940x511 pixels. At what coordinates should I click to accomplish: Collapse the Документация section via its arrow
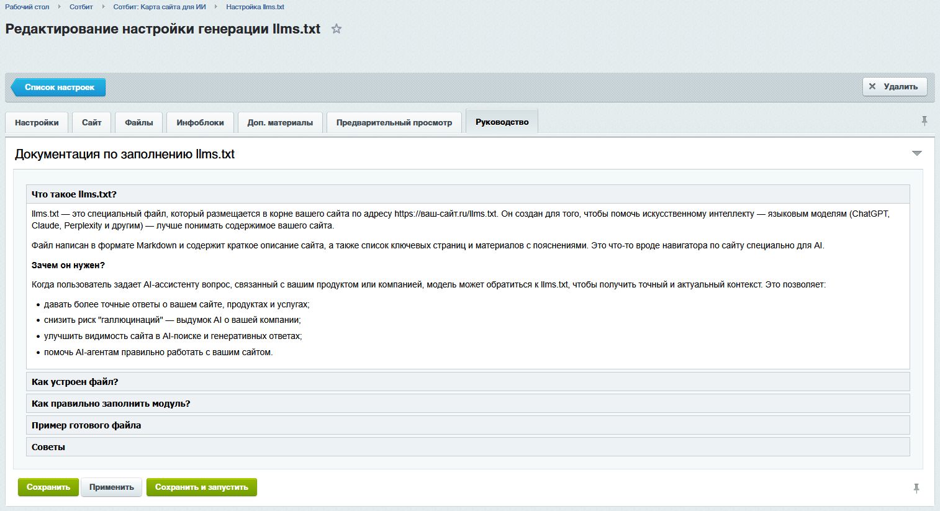(x=915, y=151)
